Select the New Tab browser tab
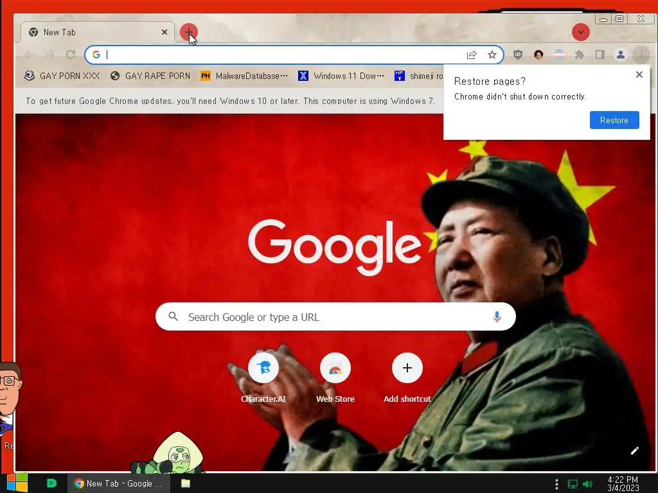658x493 pixels. [98, 32]
